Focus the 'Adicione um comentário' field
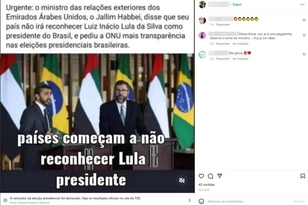Screen dimensions: 308x205 pos(249,201)
